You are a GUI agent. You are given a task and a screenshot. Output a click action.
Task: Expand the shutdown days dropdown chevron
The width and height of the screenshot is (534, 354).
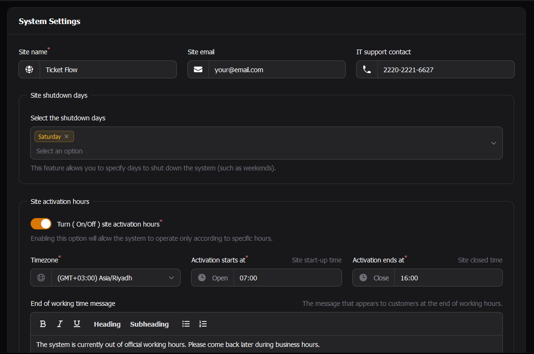pos(493,143)
